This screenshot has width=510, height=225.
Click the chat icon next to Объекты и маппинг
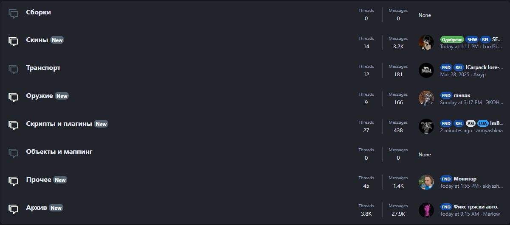pyautogui.click(x=14, y=153)
